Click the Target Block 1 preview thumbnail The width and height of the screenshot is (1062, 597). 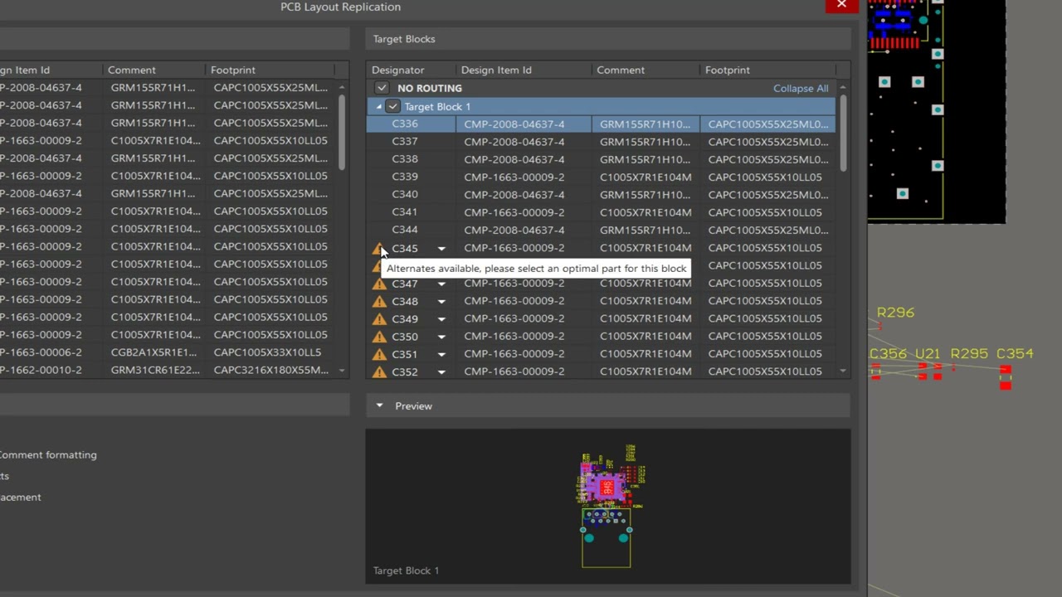pyautogui.click(x=607, y=506)
